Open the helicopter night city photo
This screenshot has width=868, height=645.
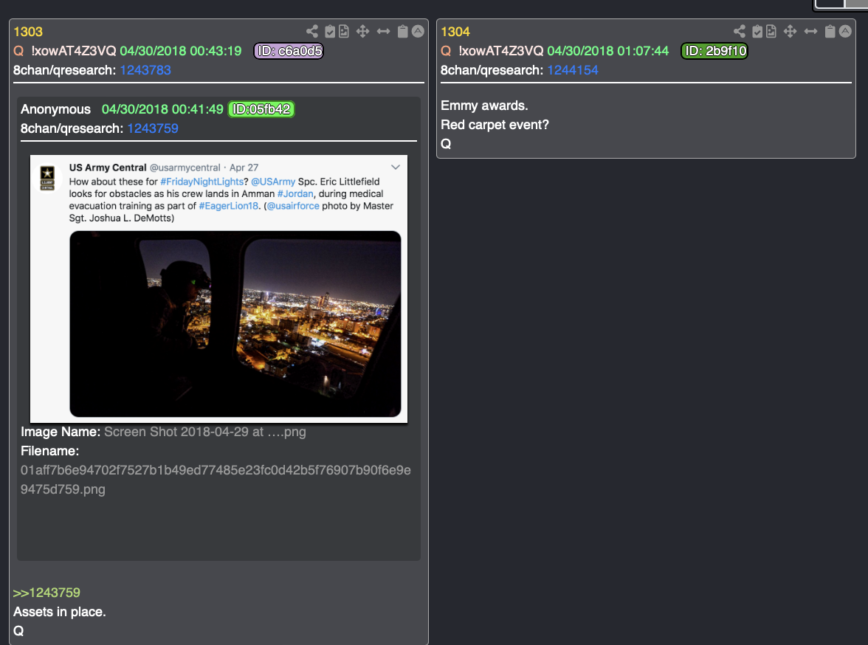point(235,324)
